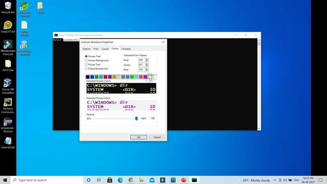Open the SoapUI 5.6.0 desktop shortcut

pyautogui.click(x=8, y=27)
